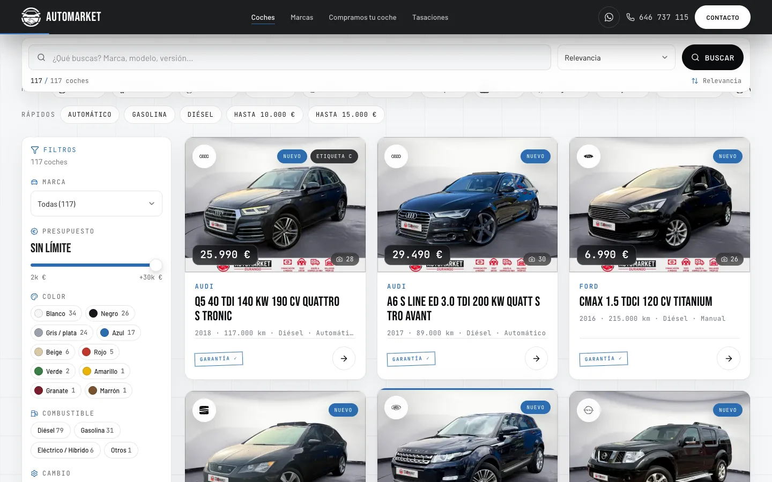Select the Negro color filter swatch
Viewport: 772px width, 482px height.
coord(109,313)
